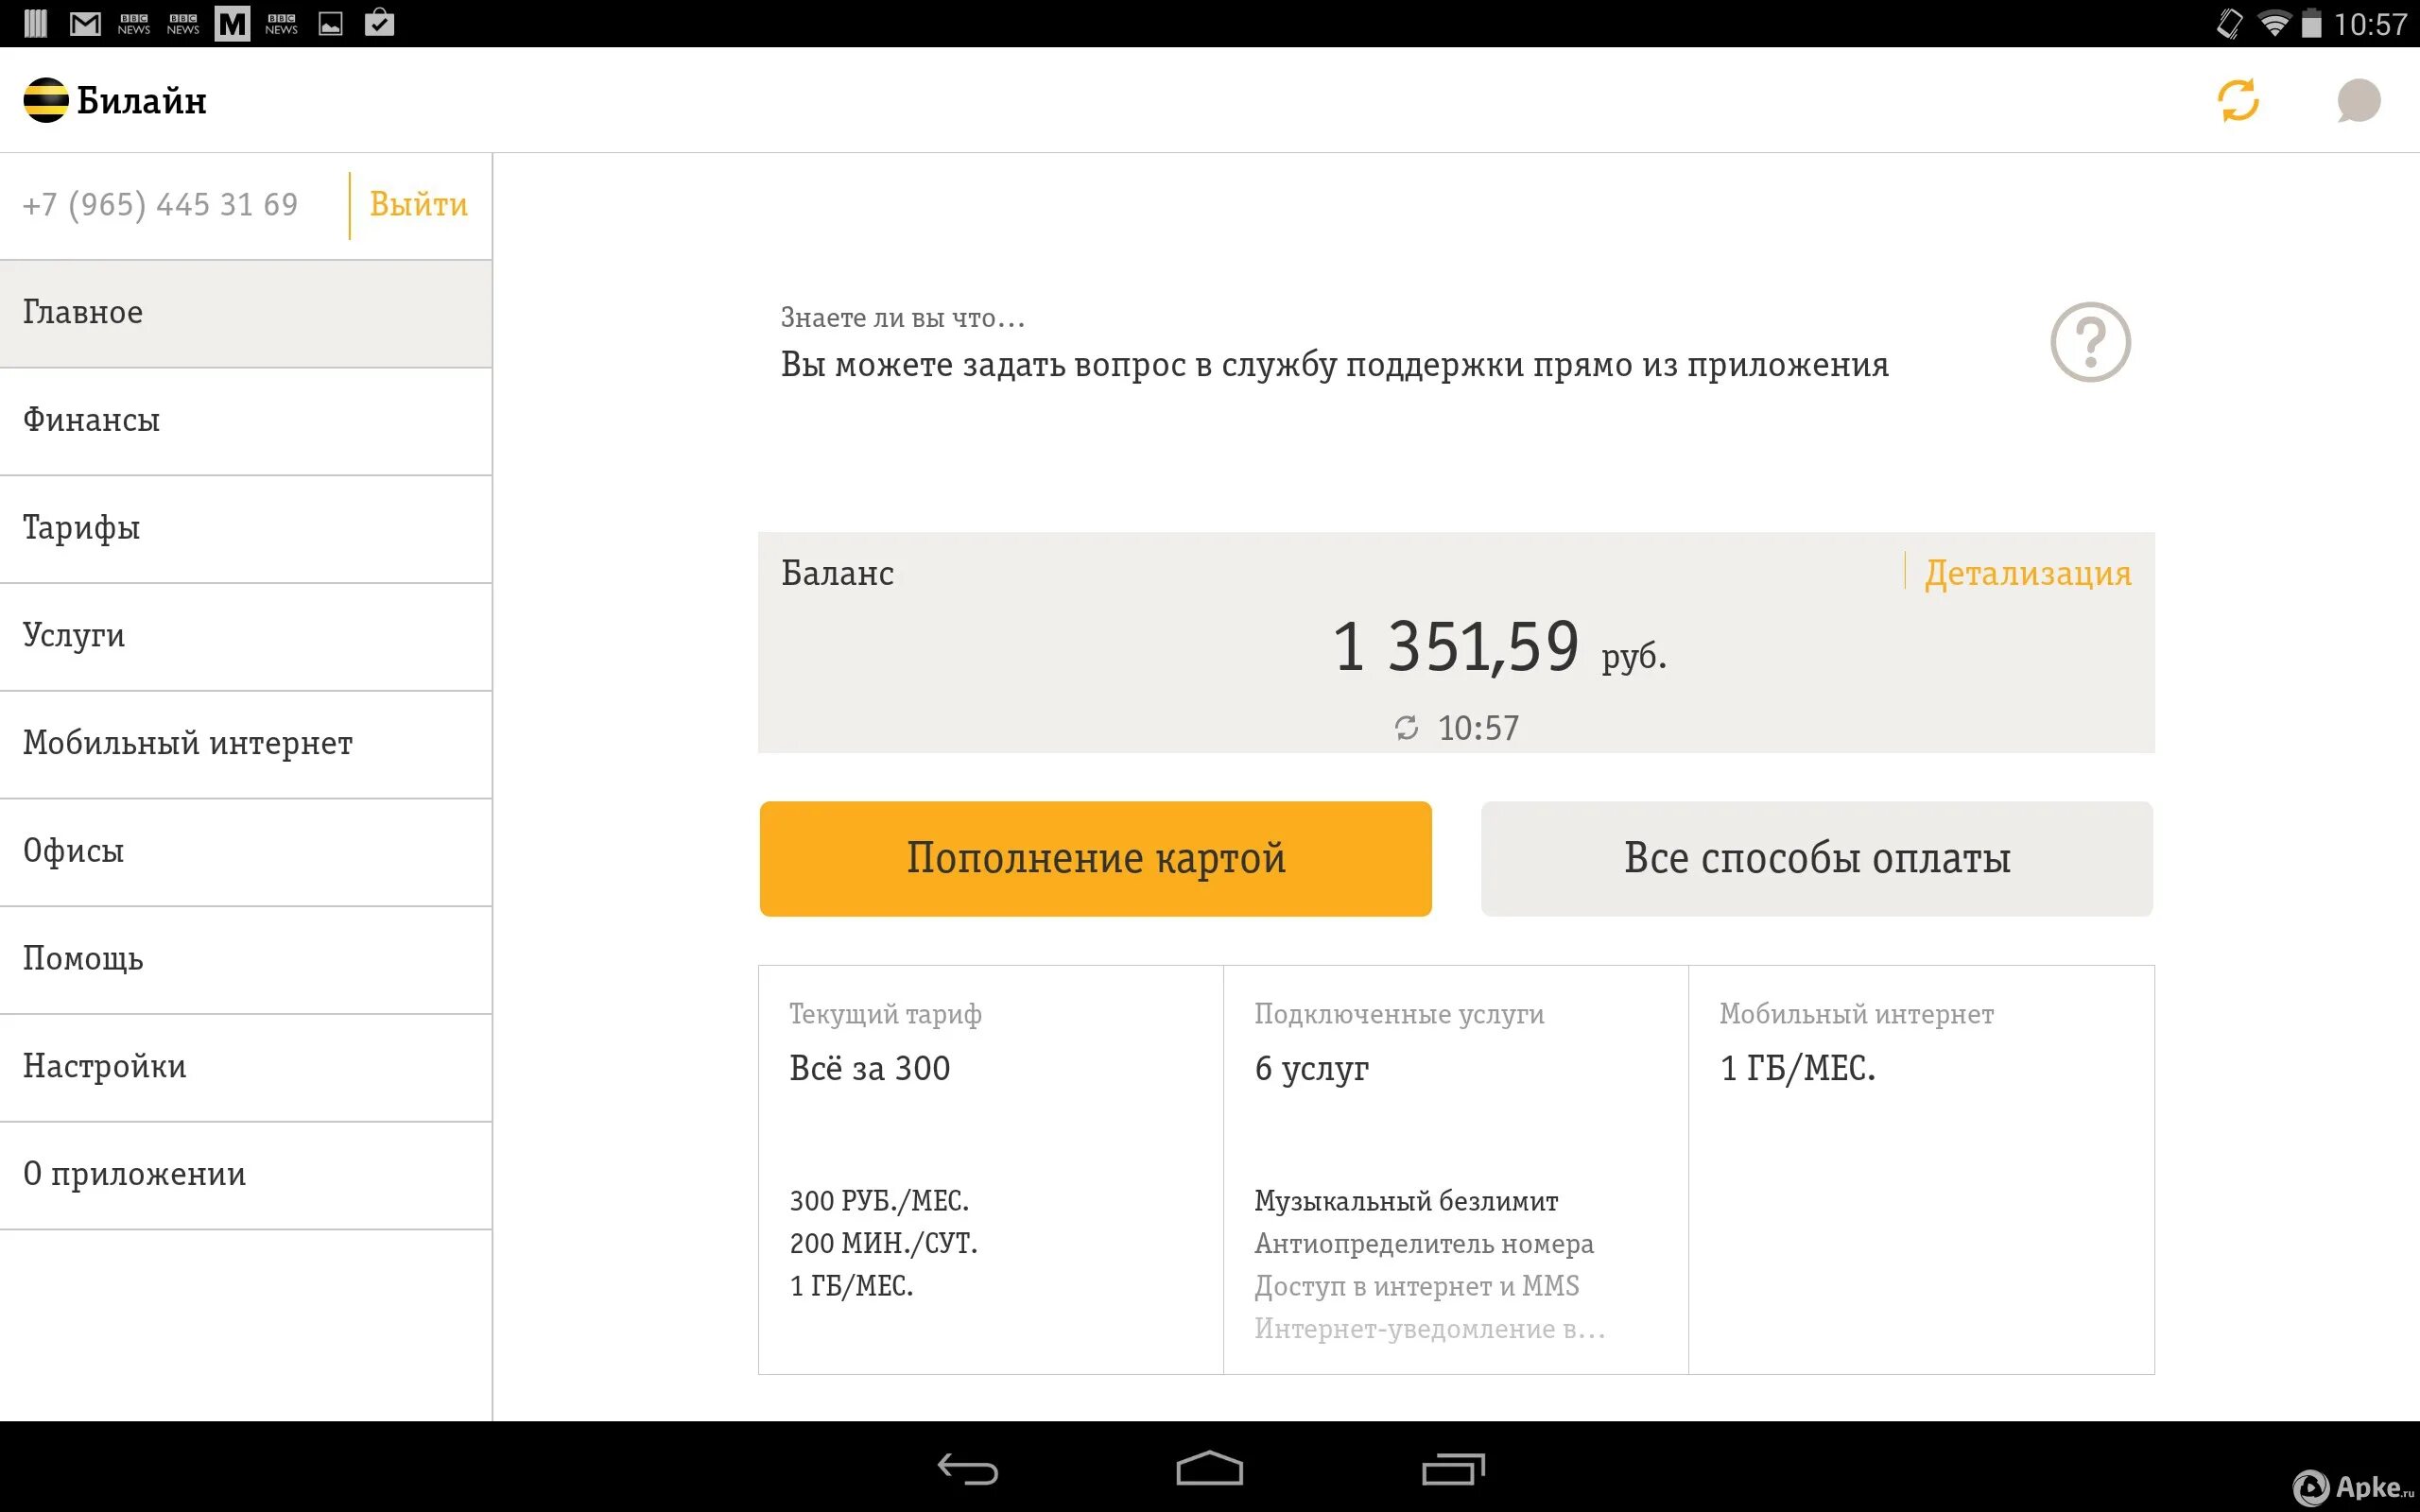Image resolution: width=2420 pixels, height=1512 pixels.
Task: Open Мобильный интернет menu item
Action: coord(246,744)
